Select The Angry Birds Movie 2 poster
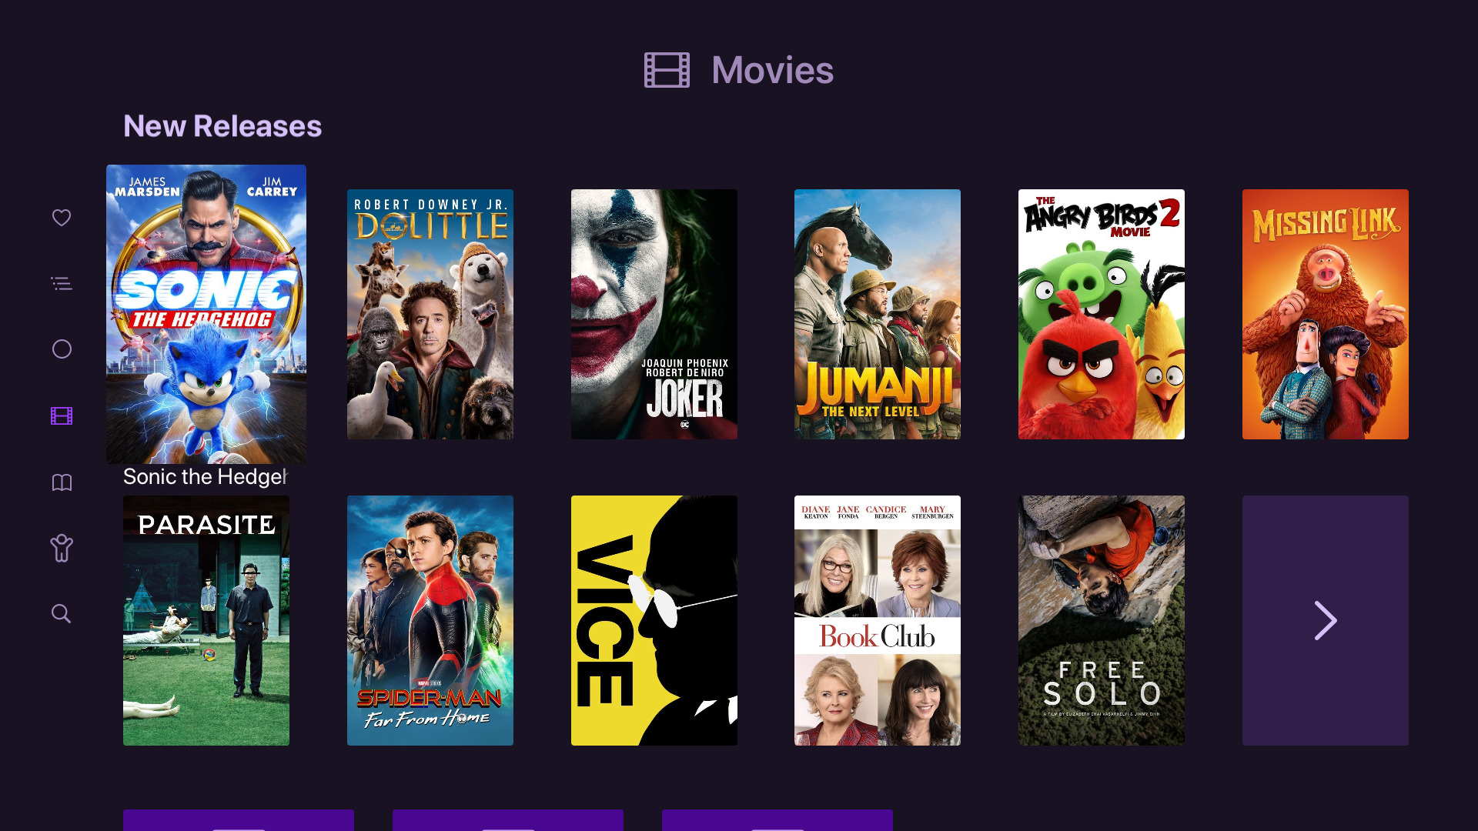 [1102, 314]
